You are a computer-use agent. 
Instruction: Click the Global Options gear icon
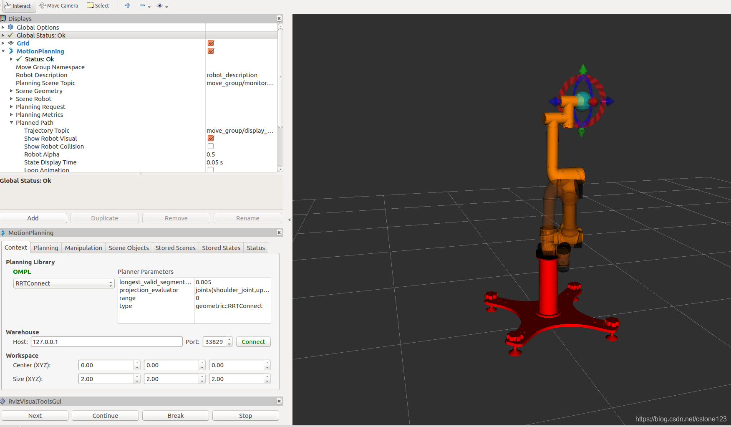tap(11, 27)
